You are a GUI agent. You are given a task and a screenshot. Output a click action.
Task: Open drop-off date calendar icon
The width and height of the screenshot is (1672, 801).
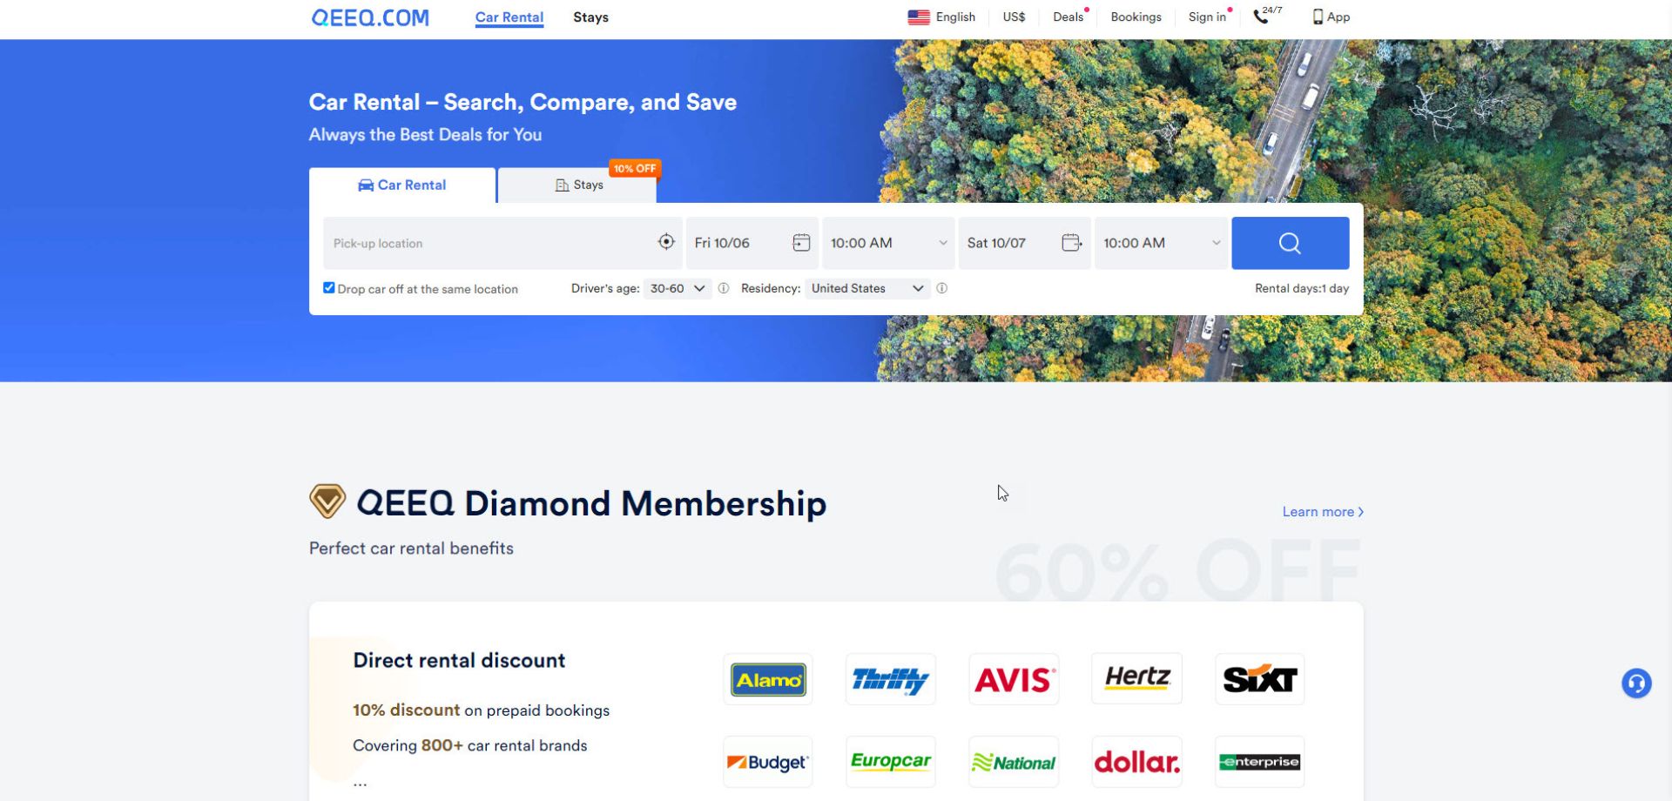(x=1072, y=243)
